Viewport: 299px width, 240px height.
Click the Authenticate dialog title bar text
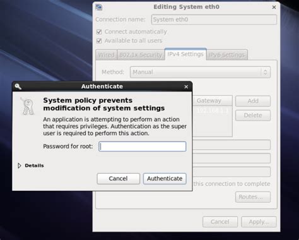(102, 87)
